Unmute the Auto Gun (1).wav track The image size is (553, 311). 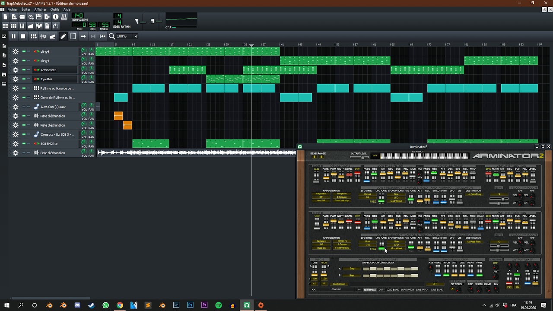(x=24, y=107)
